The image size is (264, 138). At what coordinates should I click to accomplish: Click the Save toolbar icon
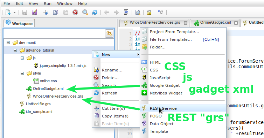[x=25, y=12]
